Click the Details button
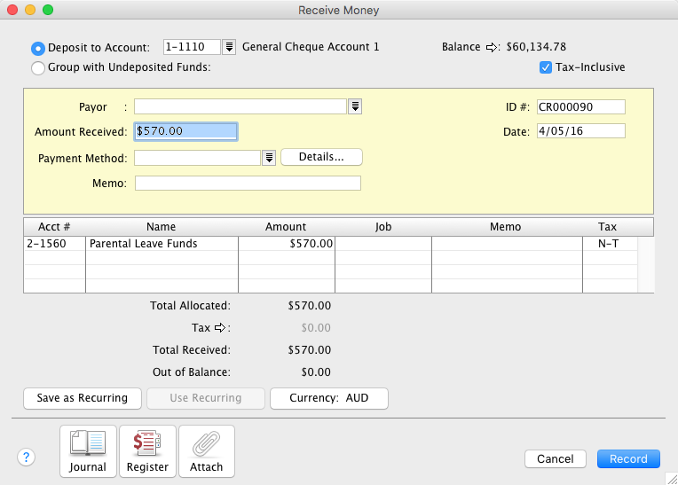This screenshot has height=485, width=678. coord(321,157)
